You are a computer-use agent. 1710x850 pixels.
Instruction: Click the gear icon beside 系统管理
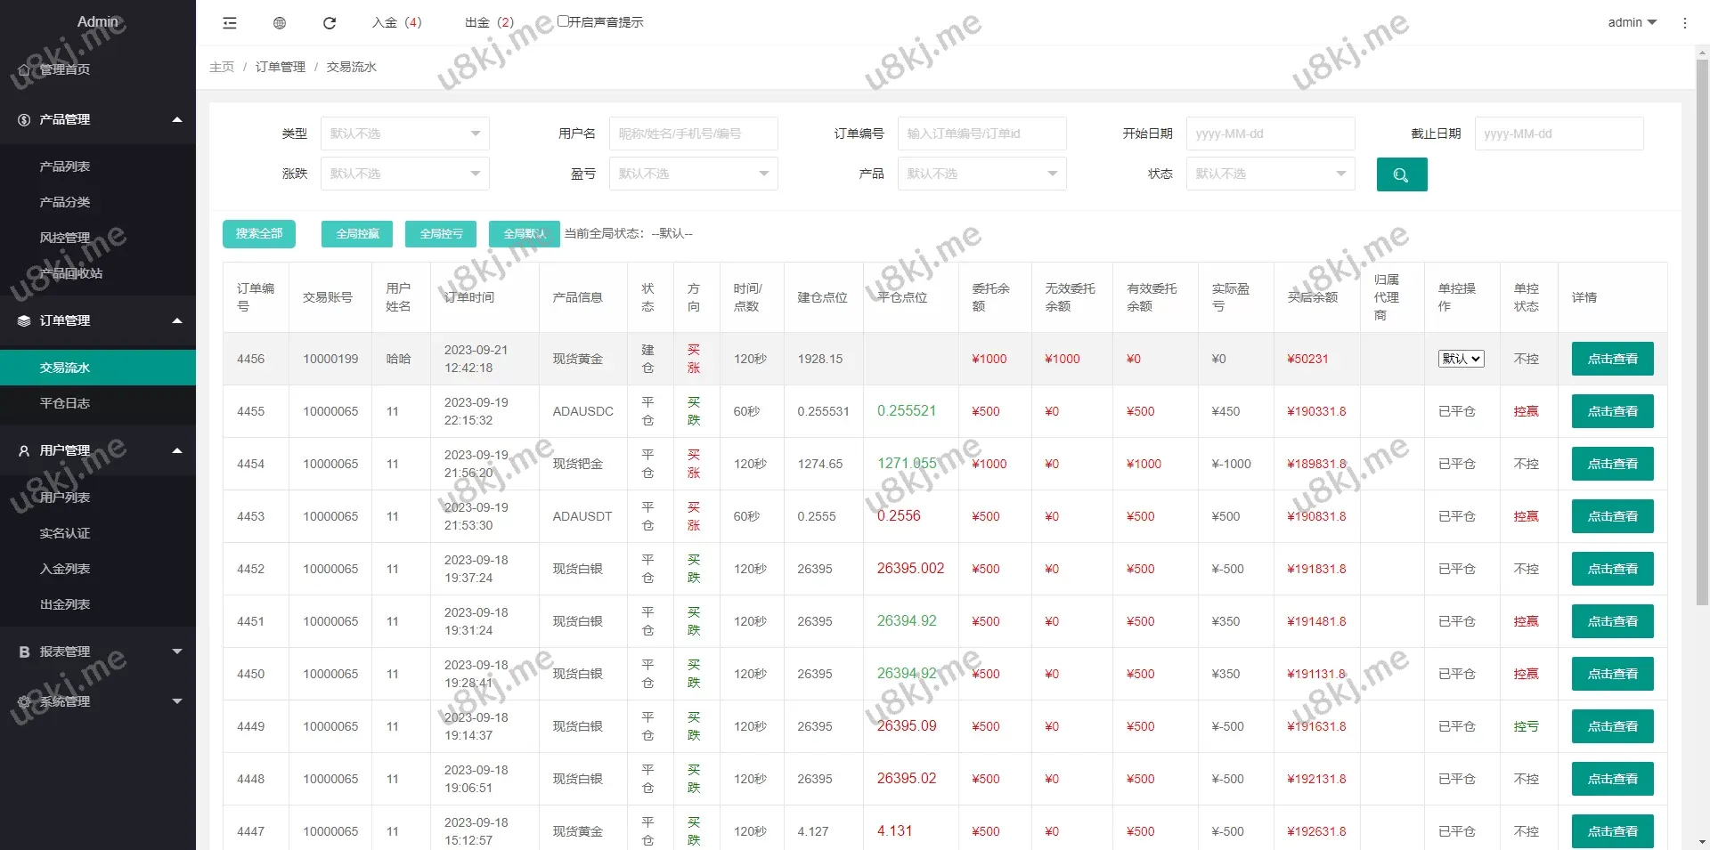[24, 701]
